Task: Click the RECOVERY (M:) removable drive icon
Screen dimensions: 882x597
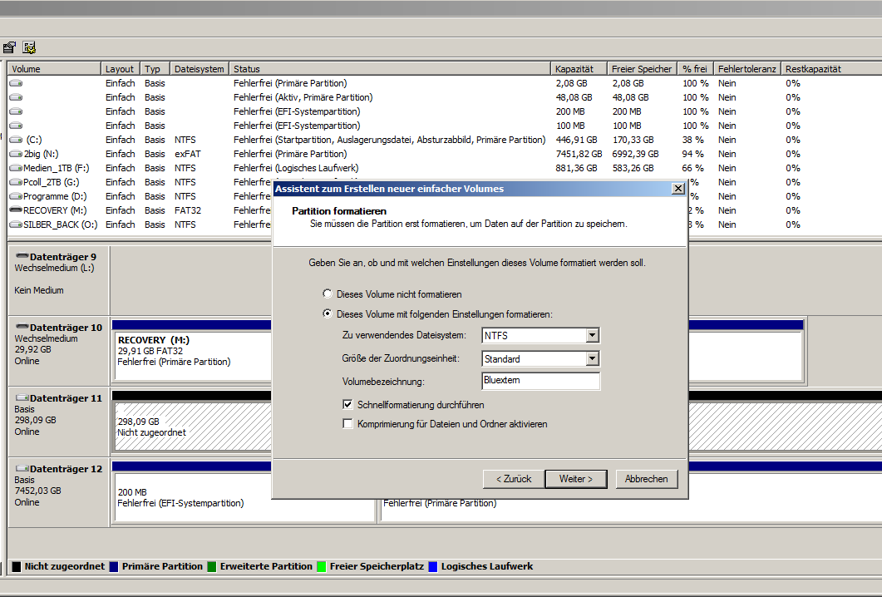Action: coord(16,210)
